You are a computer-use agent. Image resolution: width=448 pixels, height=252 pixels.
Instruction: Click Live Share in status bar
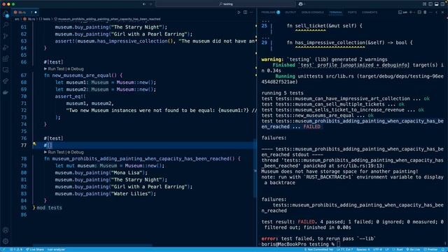click(35, 250)
